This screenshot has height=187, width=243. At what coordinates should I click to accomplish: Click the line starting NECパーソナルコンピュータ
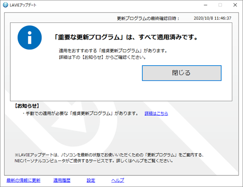(x=94, y=161)
